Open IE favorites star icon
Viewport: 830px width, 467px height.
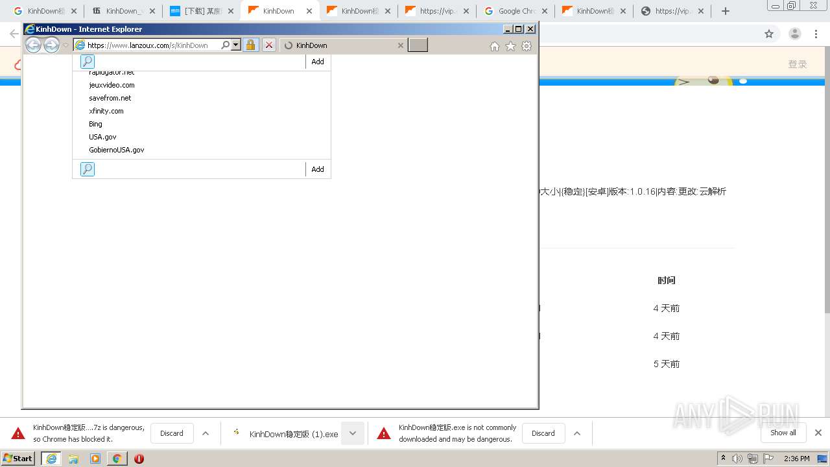pyautogui.click(x=510, y=46)
